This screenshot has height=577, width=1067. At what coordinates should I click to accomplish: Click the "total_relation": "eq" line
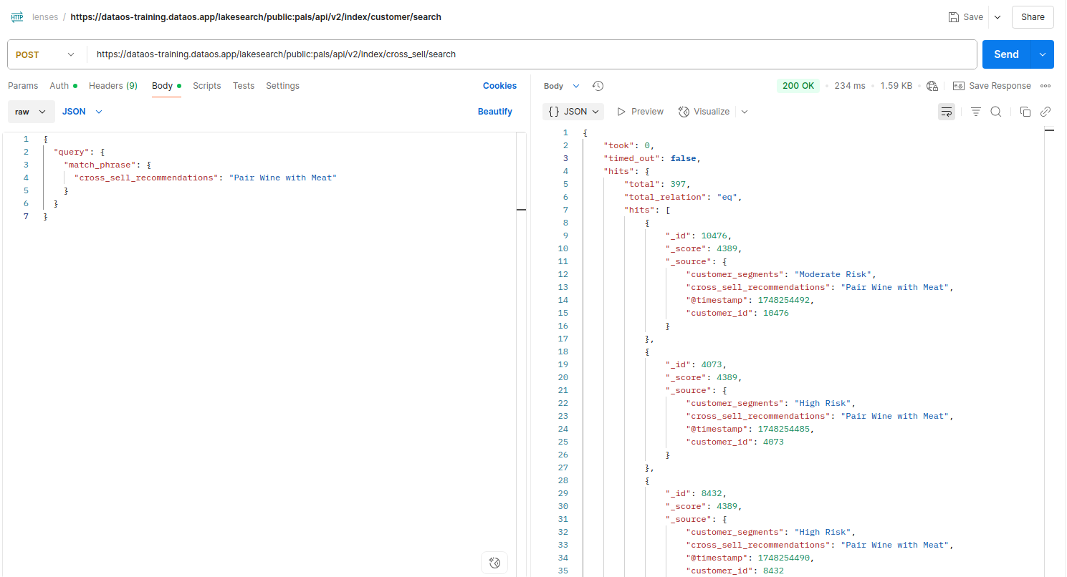(x=683, y=197)
